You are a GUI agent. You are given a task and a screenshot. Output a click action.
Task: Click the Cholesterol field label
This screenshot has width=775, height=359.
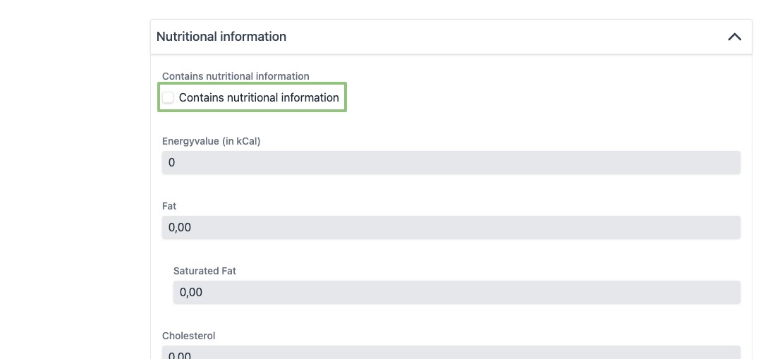[x=189, y=336]
